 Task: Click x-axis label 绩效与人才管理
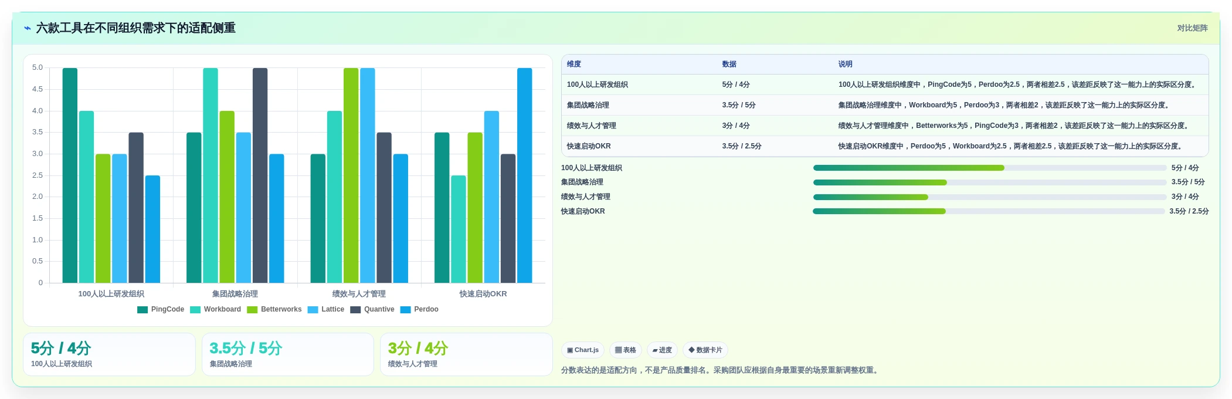point(359,294)
